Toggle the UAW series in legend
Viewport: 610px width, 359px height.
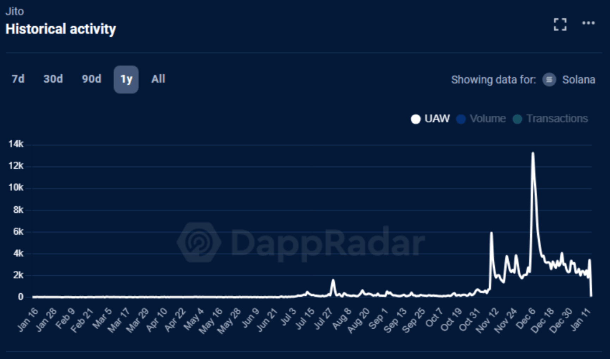(430, 119)
